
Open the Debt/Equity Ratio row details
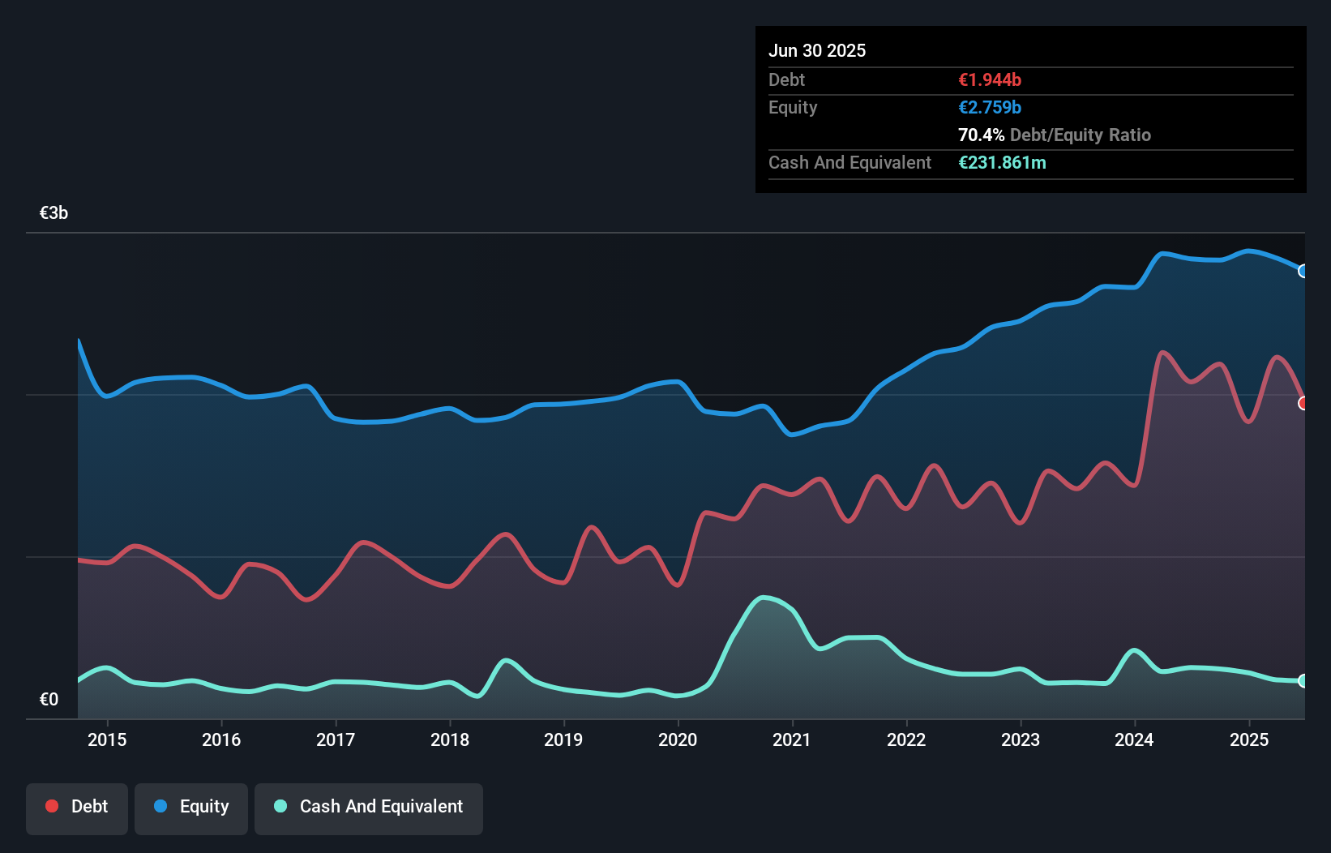click(1054, 135)
